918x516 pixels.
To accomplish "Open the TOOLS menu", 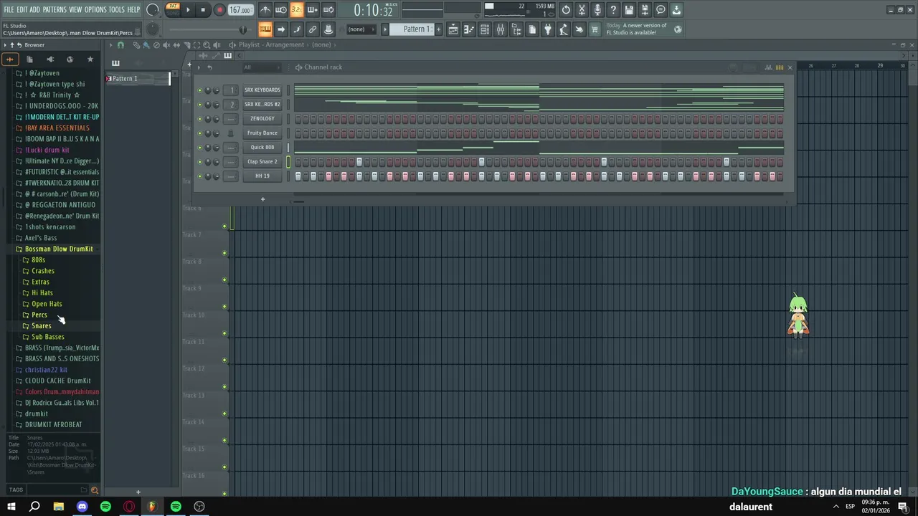I will coord(117,10).
